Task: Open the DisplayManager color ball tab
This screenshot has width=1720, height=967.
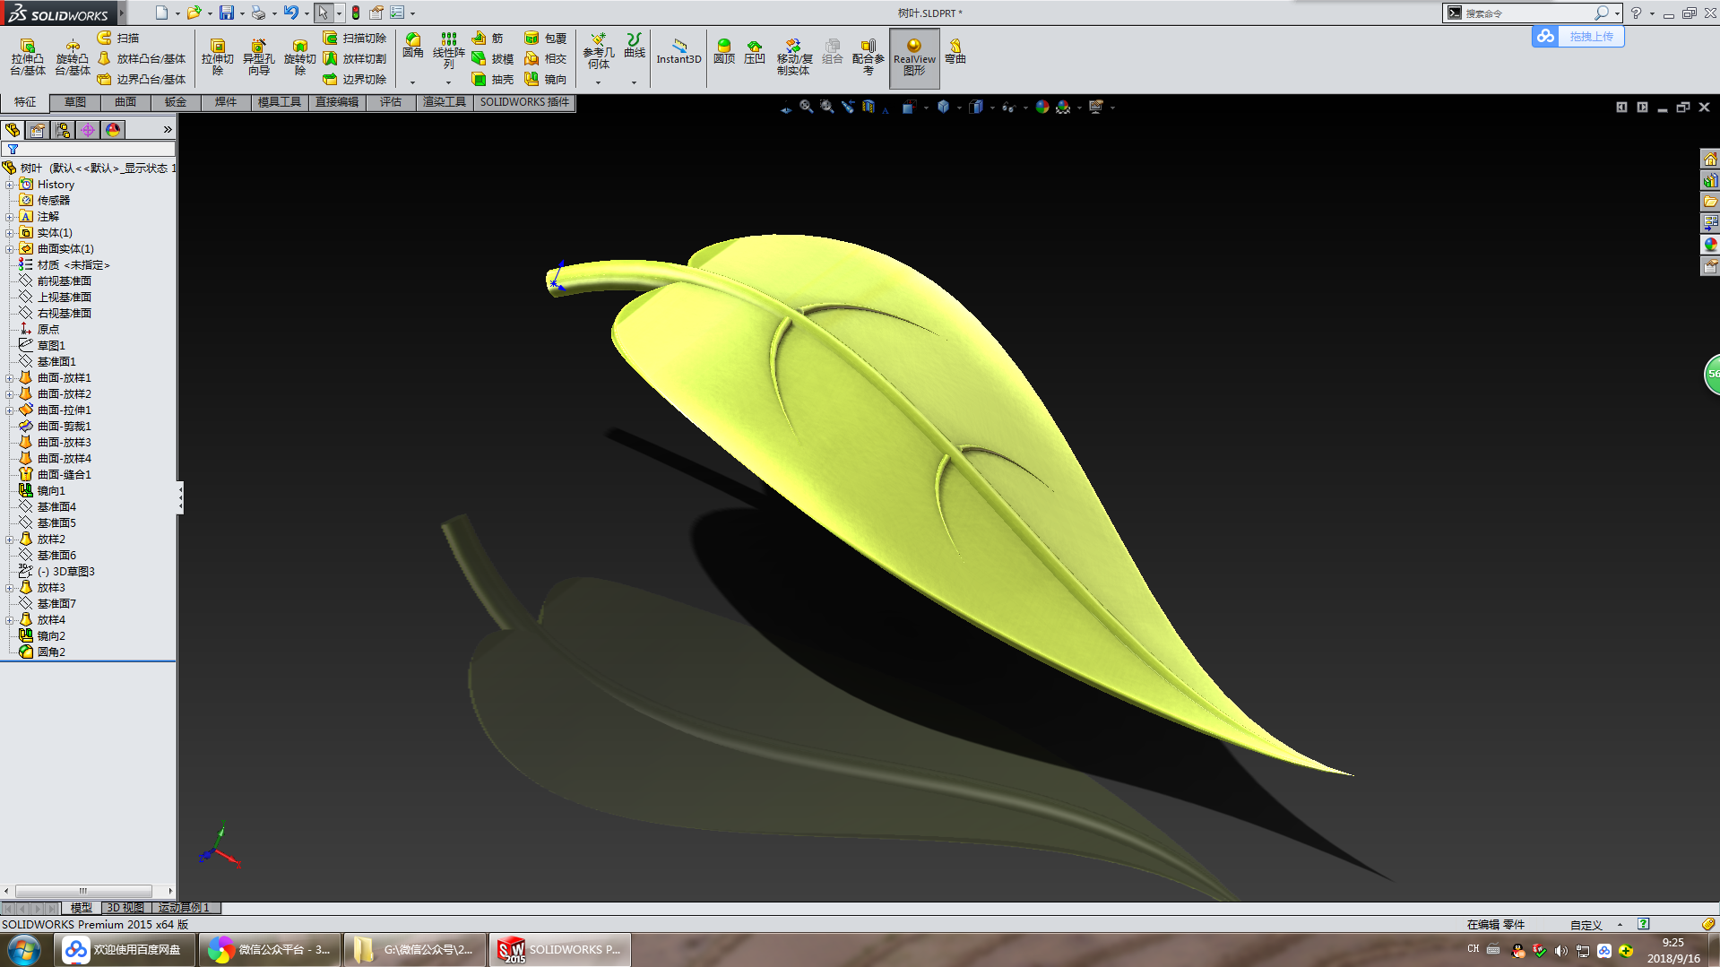Action: click(x=112, y=130)
